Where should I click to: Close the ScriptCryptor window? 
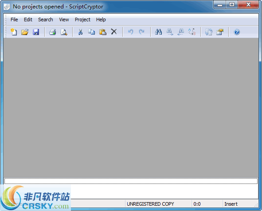[248, 5]
